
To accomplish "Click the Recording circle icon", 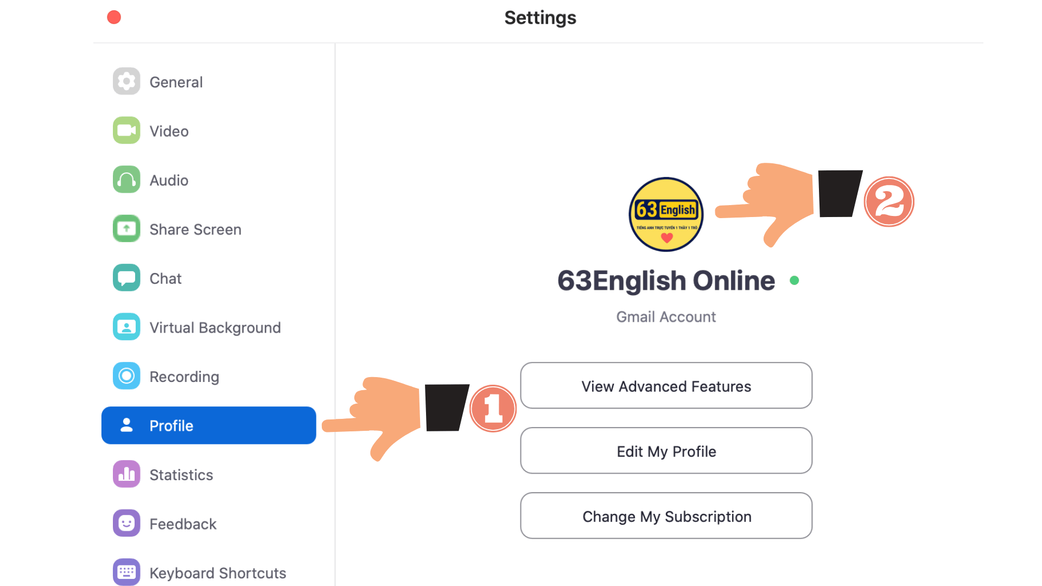I will coord(126,376).
